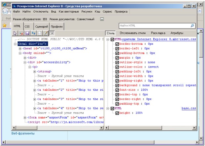This screenshot has width=205, height=146.
Task: Click the unpin developer tools window icon
Action: point(102,19)
